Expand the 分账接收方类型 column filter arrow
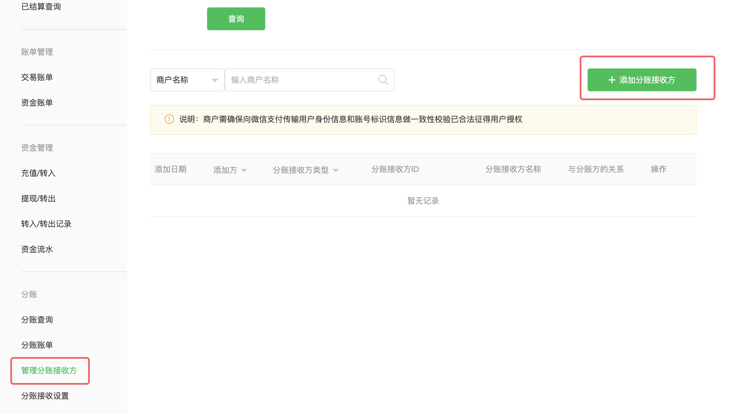 click(335, 170)
